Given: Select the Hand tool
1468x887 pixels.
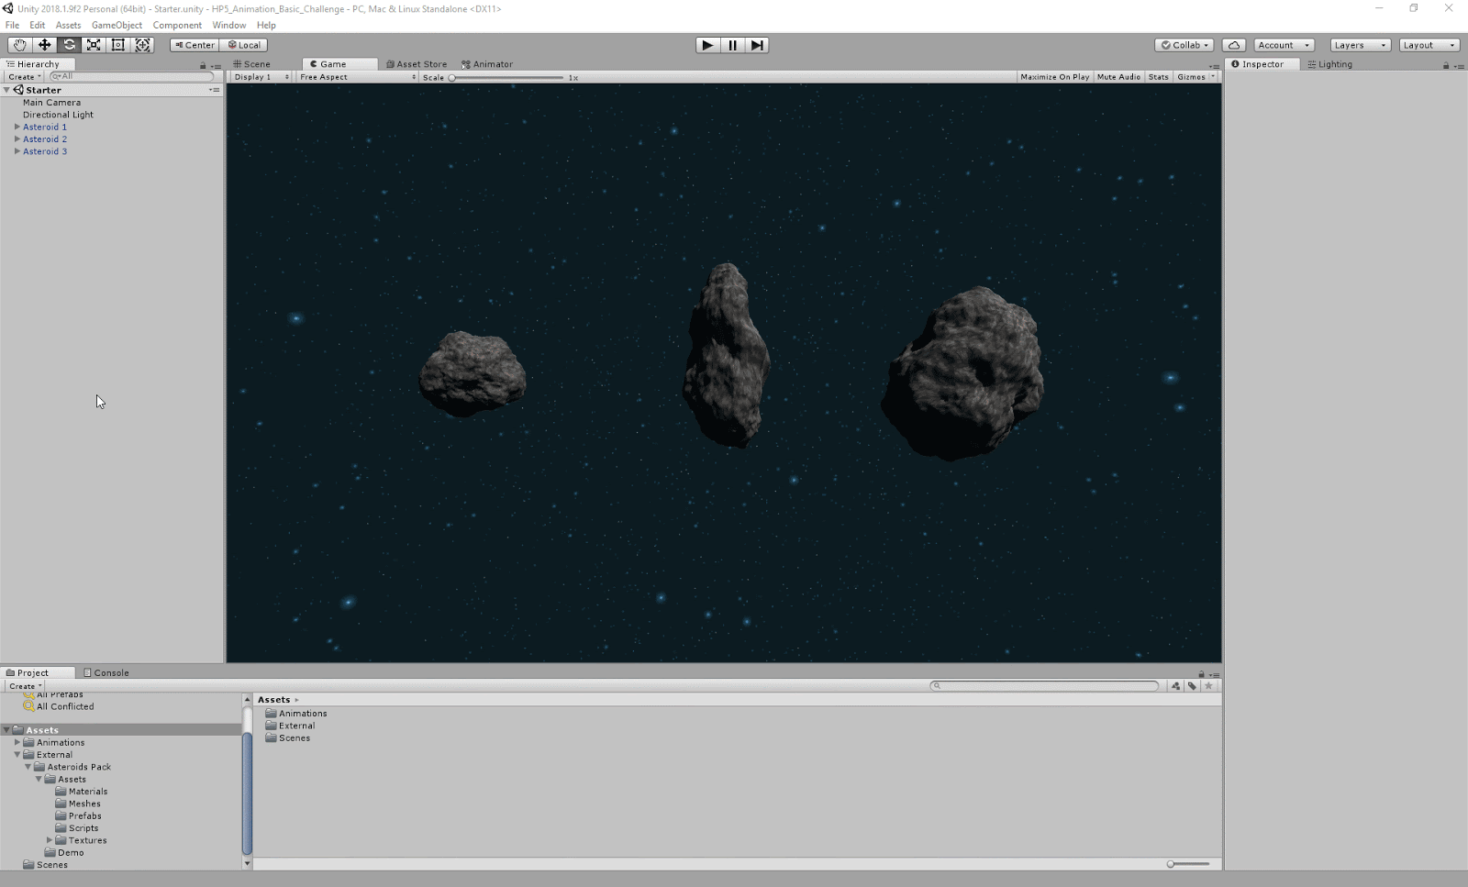Looking at the screenshot, I should (x=19, y=45).
